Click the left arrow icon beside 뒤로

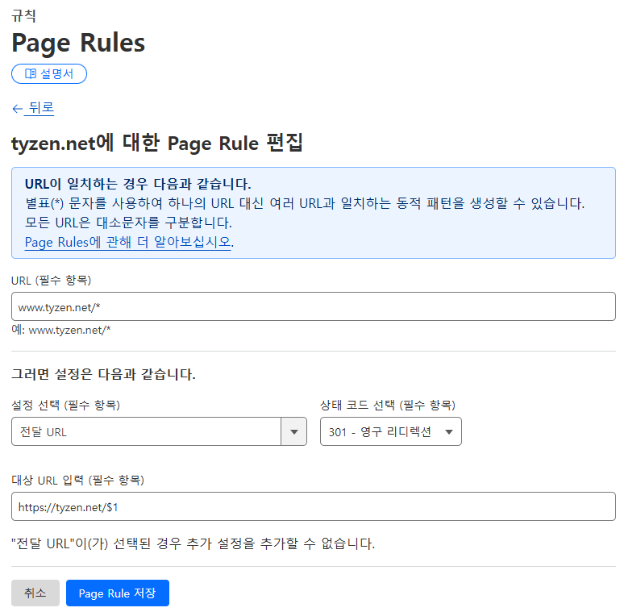pyautogui.click(x=18, y=108)
